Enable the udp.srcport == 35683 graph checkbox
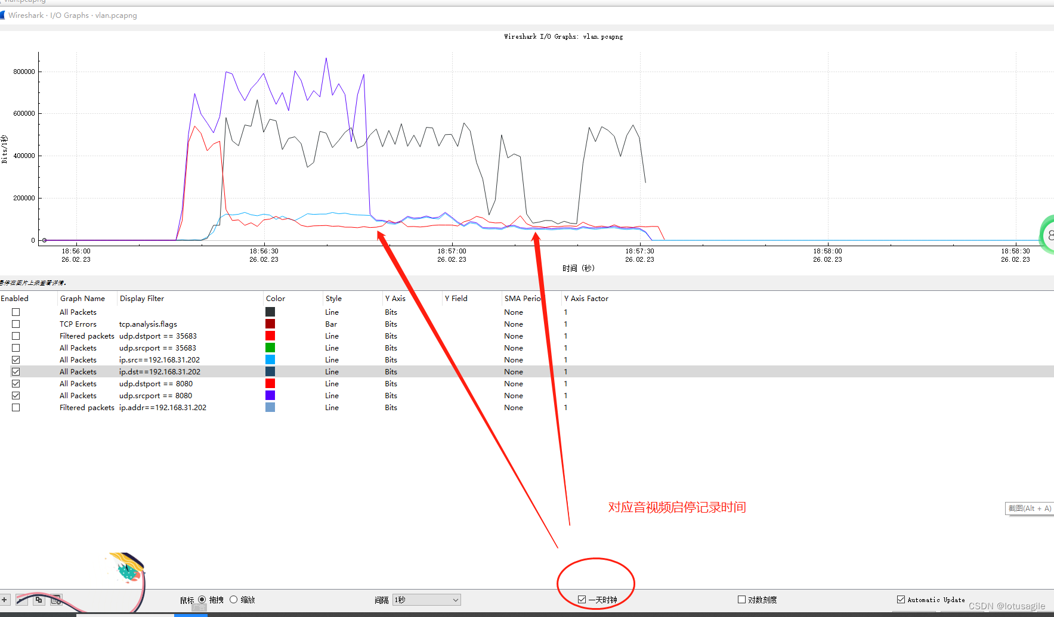1054x617 pixels. coord(16,348)
